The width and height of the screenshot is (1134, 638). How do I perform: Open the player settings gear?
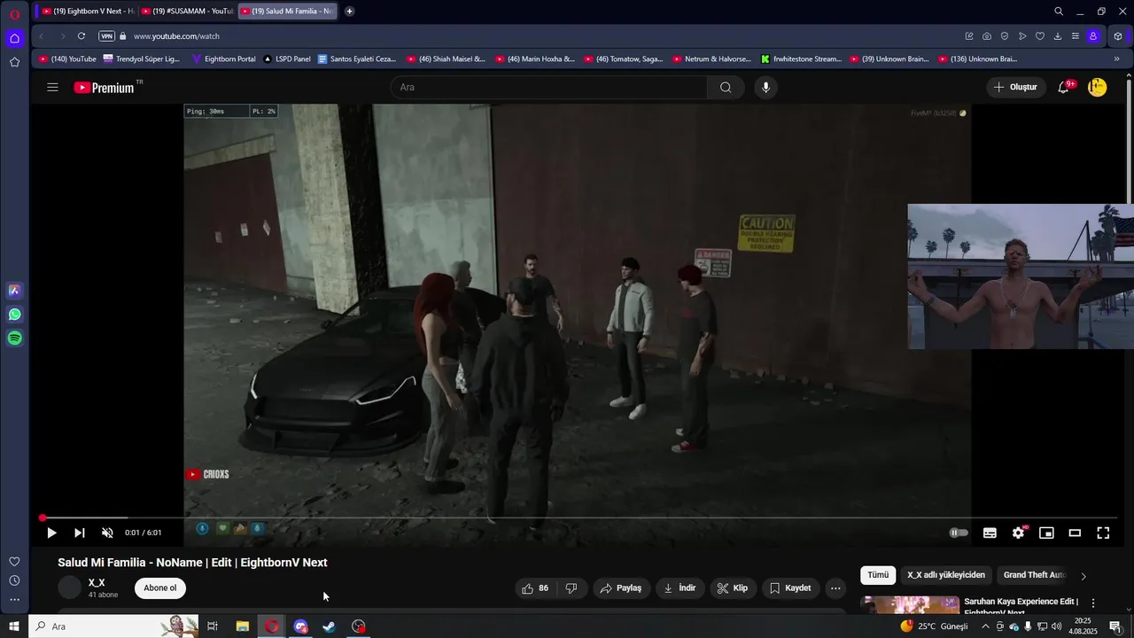tap(1018, 533)
